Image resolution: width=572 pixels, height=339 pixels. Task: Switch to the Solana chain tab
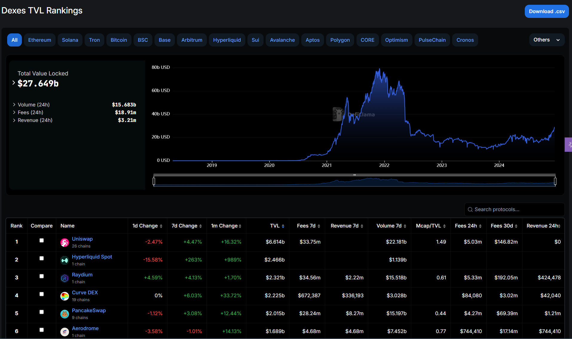pos(70,40)
